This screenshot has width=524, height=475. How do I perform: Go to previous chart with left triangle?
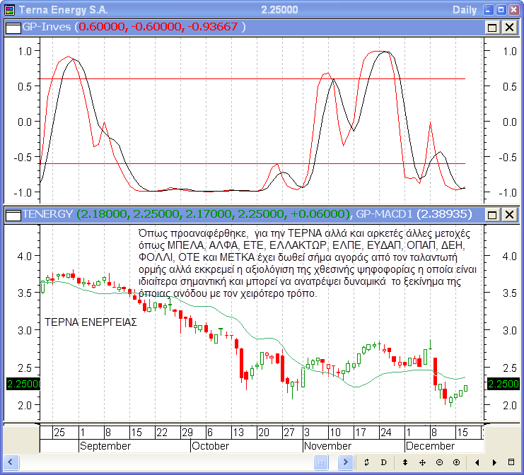click(477, 462)
